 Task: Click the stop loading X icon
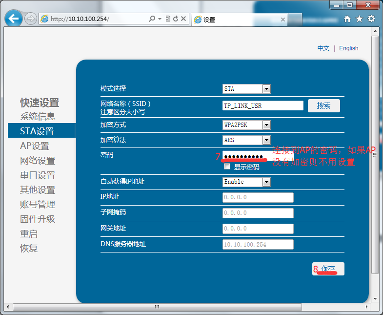click(183, 19)
